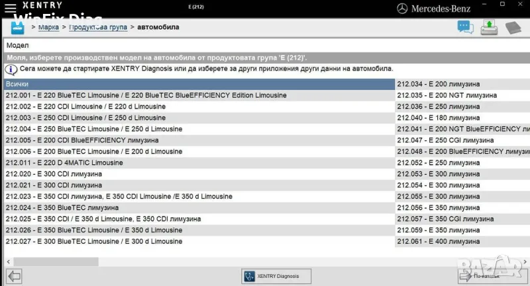Screen dimensions: 530x286
Task: Close the XENTRY window
Action: tap(520, 4)
